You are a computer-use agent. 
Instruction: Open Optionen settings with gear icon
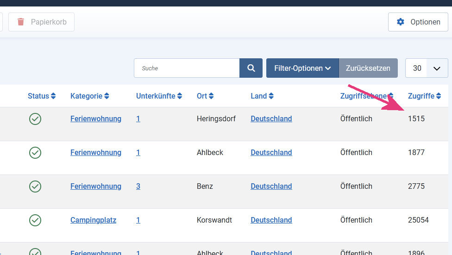coord(418,22)
